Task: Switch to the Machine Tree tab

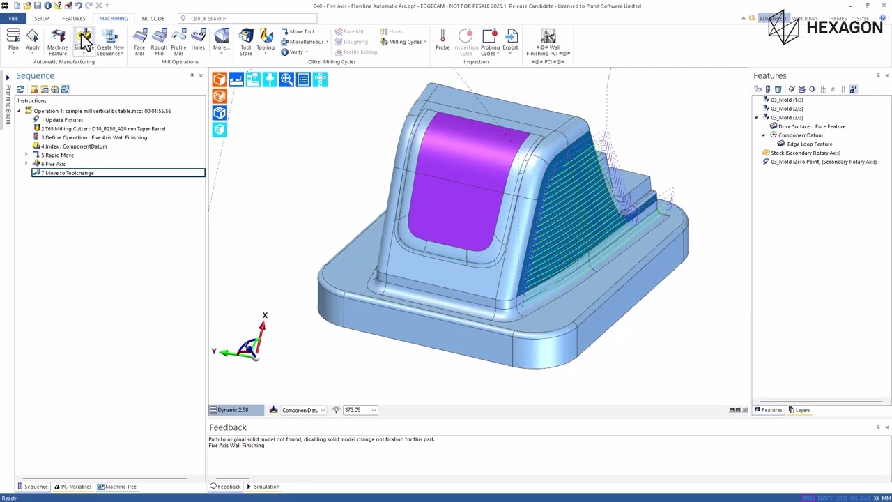Action: click(x=117, y=487)
